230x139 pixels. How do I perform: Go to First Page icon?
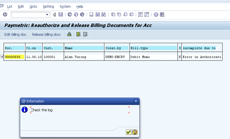point(113,15)
